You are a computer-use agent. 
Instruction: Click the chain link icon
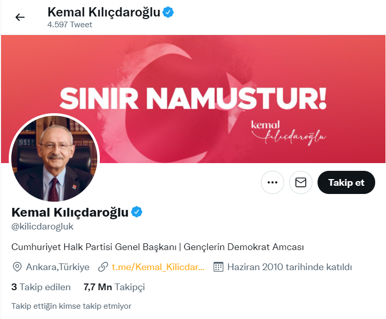point(103,267)
